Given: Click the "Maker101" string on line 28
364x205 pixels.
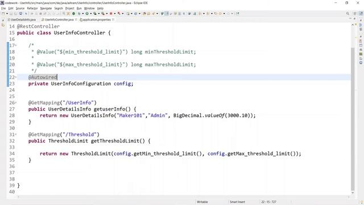Looking at the screenshot, I should coord(130,116).
